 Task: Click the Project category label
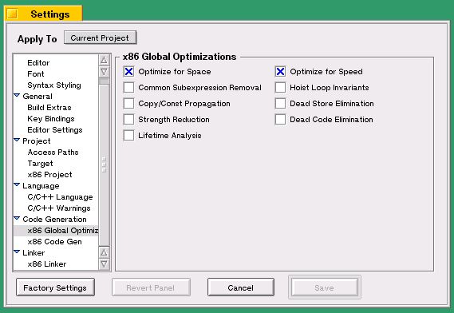[37, 141]
